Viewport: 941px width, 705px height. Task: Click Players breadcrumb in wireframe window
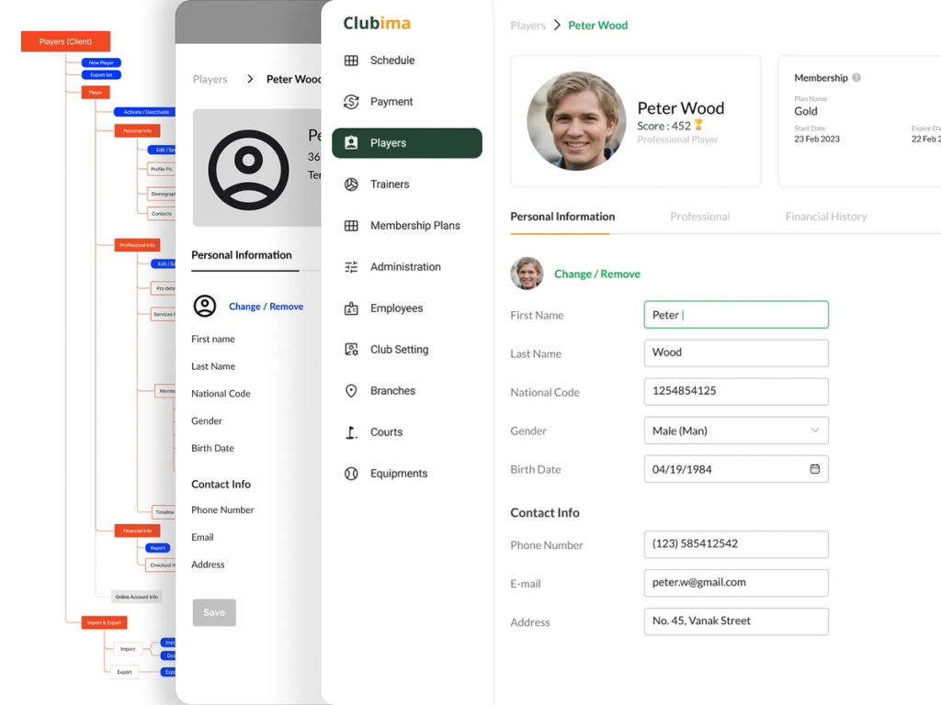tap(210, 79)
